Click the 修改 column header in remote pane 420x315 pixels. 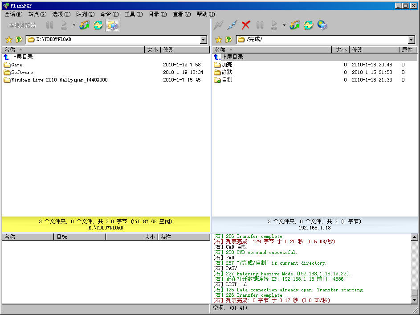tap(373, 50)
